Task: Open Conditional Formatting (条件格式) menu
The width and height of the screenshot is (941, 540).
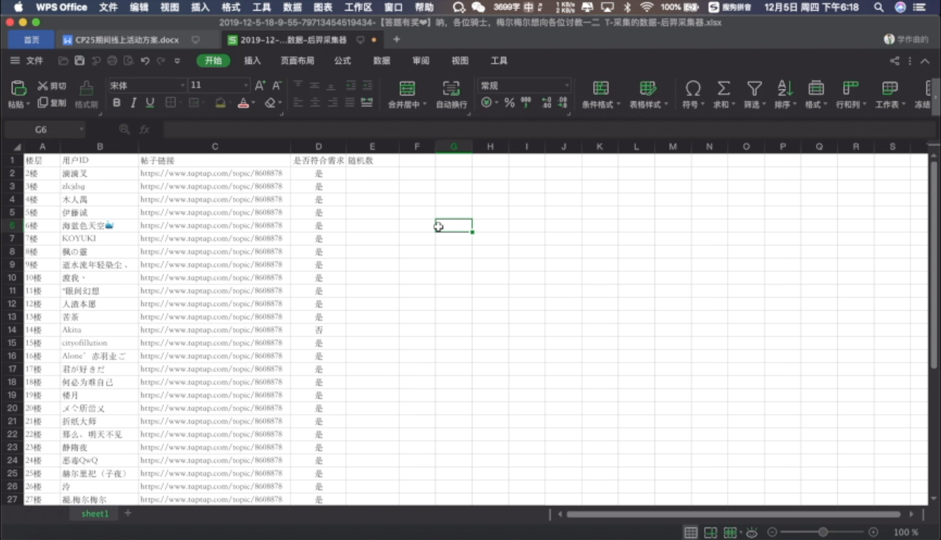Action: 601,95
